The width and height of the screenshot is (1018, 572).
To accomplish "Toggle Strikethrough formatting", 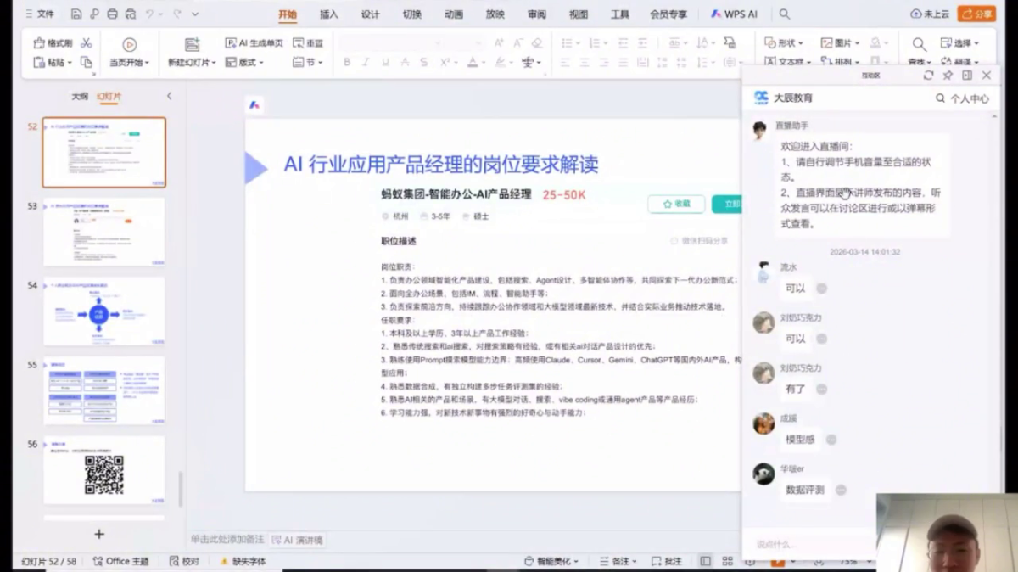I will pyautogui.click(x=406, y=62).
